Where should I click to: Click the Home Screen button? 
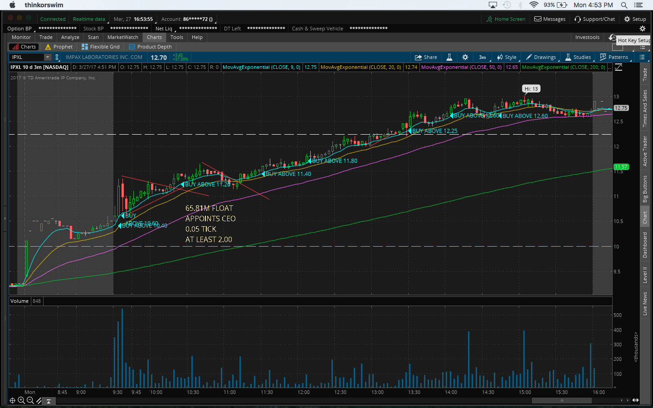click(x=506, y=19)
